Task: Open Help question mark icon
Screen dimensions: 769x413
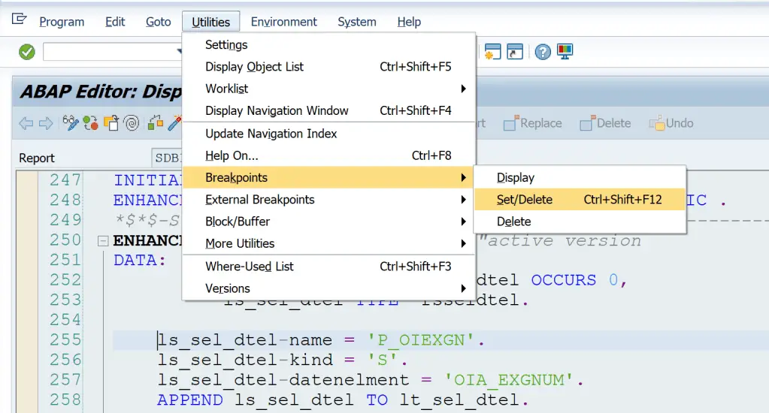Action: tap(543, 52)
